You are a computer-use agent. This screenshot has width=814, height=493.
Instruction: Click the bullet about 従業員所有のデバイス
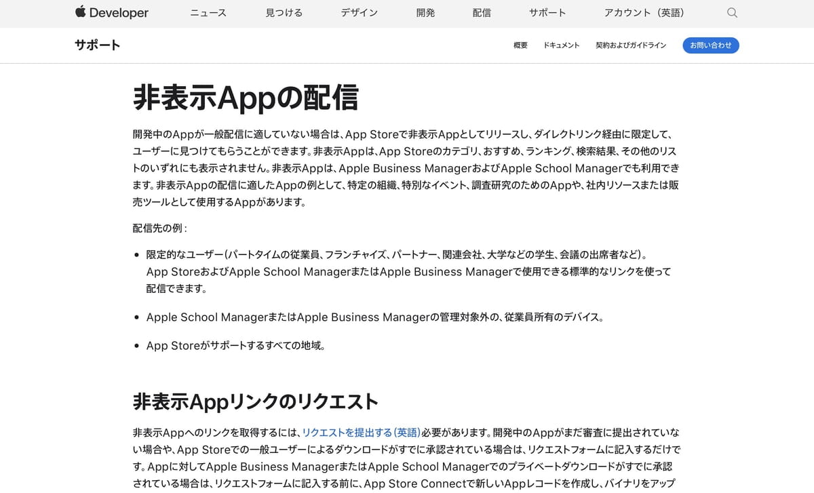pos(375,317)
